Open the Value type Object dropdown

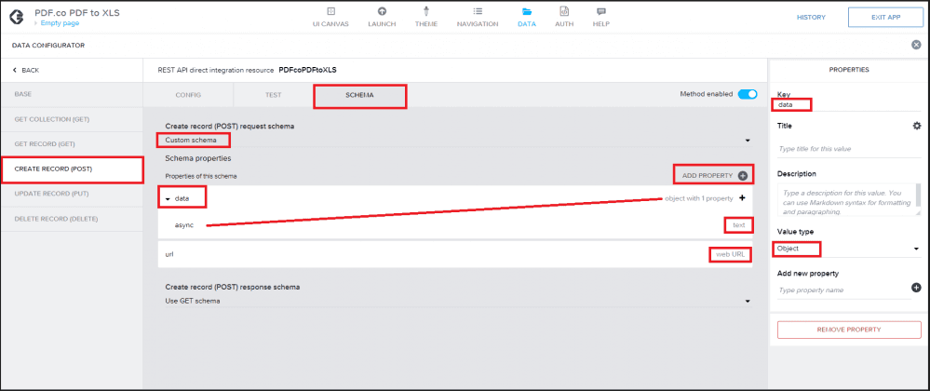click(x=847, y=249)
